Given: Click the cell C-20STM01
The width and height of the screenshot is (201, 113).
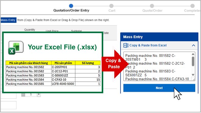Looking at the screenshot, I should (x=63, y=67).
